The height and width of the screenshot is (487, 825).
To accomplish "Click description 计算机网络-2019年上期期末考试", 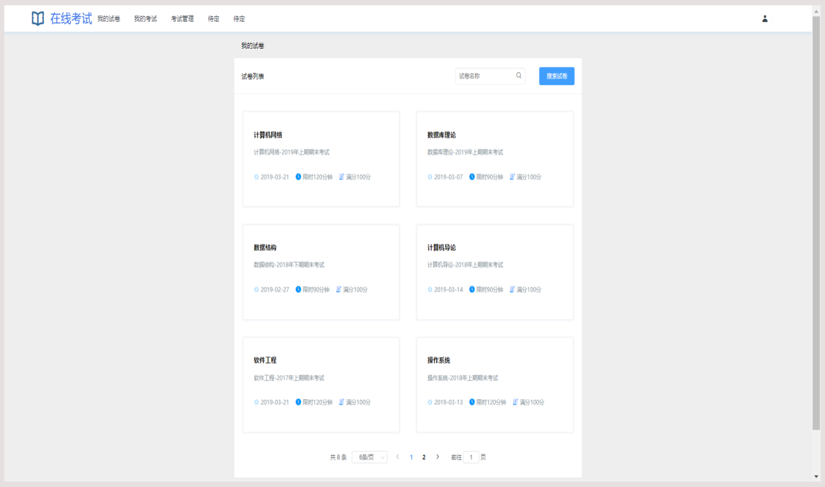I will 291,152.
